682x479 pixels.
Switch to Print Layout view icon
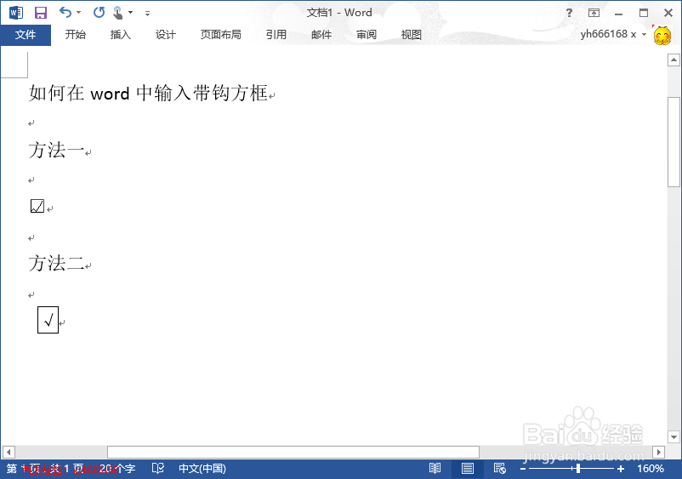[x=468, y=469]
